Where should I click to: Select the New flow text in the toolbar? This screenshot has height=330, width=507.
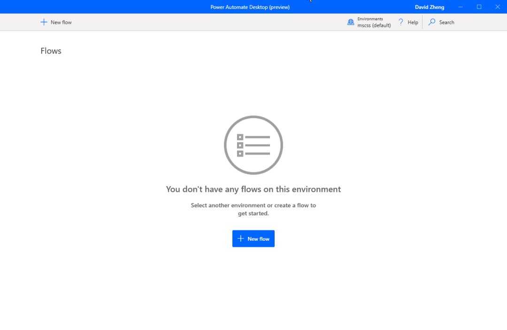tap(61, 23)
